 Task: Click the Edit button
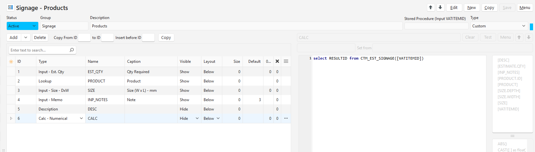pos(454,8)
